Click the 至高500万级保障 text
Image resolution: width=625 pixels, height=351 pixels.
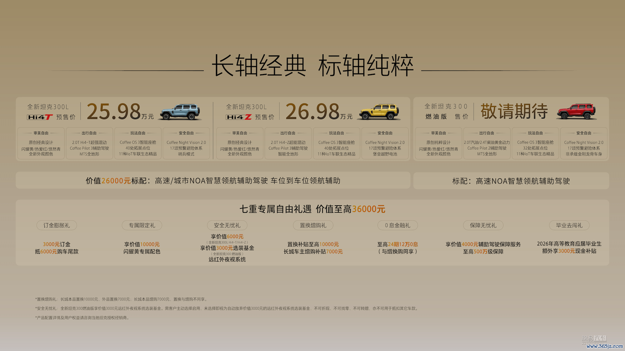(x=483, y=251)
